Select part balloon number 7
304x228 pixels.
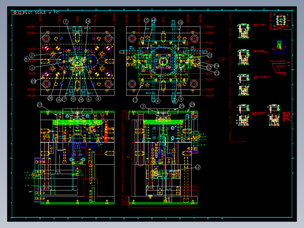coord(66,22)
